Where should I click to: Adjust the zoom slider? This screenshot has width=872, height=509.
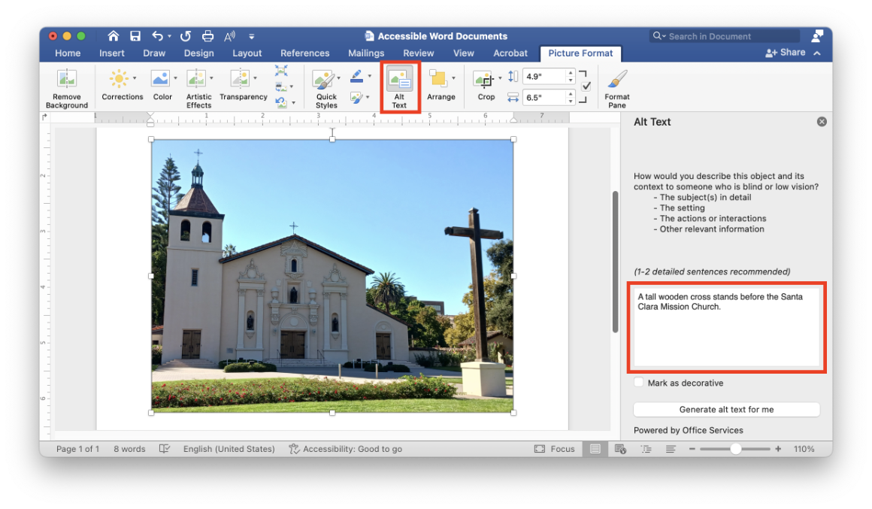[735, 448]
